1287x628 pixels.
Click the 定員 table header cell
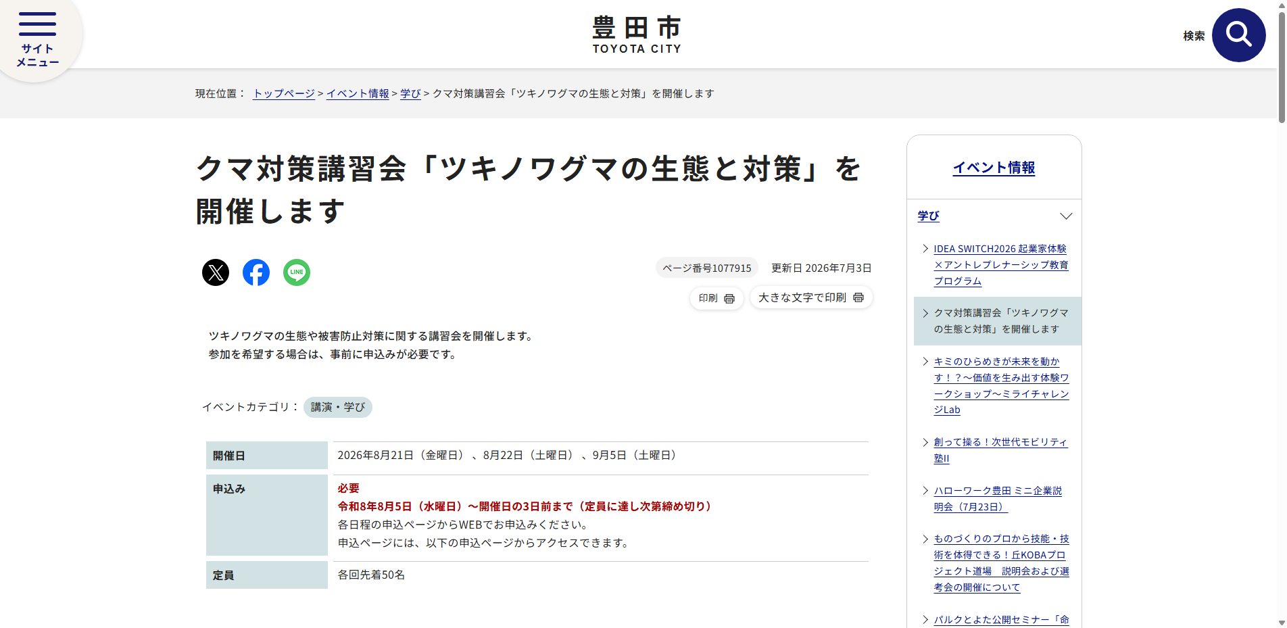coord(267,575)
